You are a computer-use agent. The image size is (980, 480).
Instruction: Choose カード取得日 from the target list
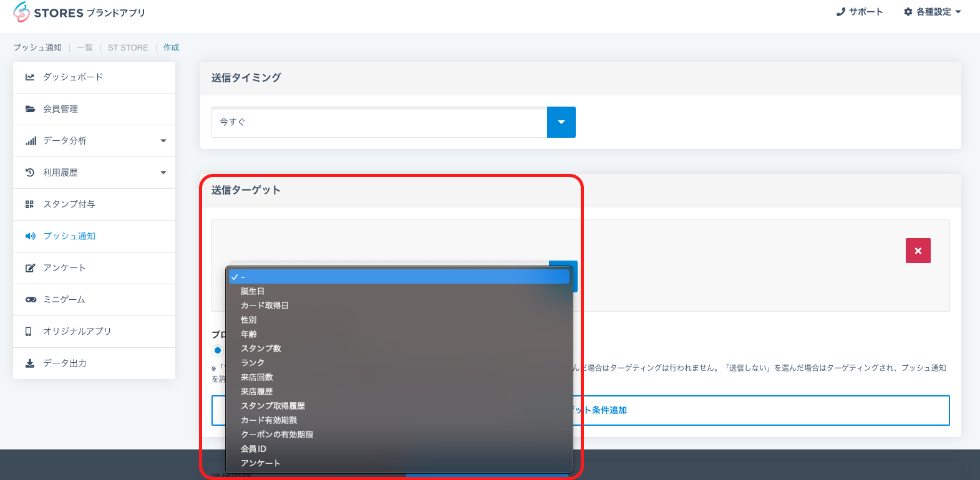[399, 305]
